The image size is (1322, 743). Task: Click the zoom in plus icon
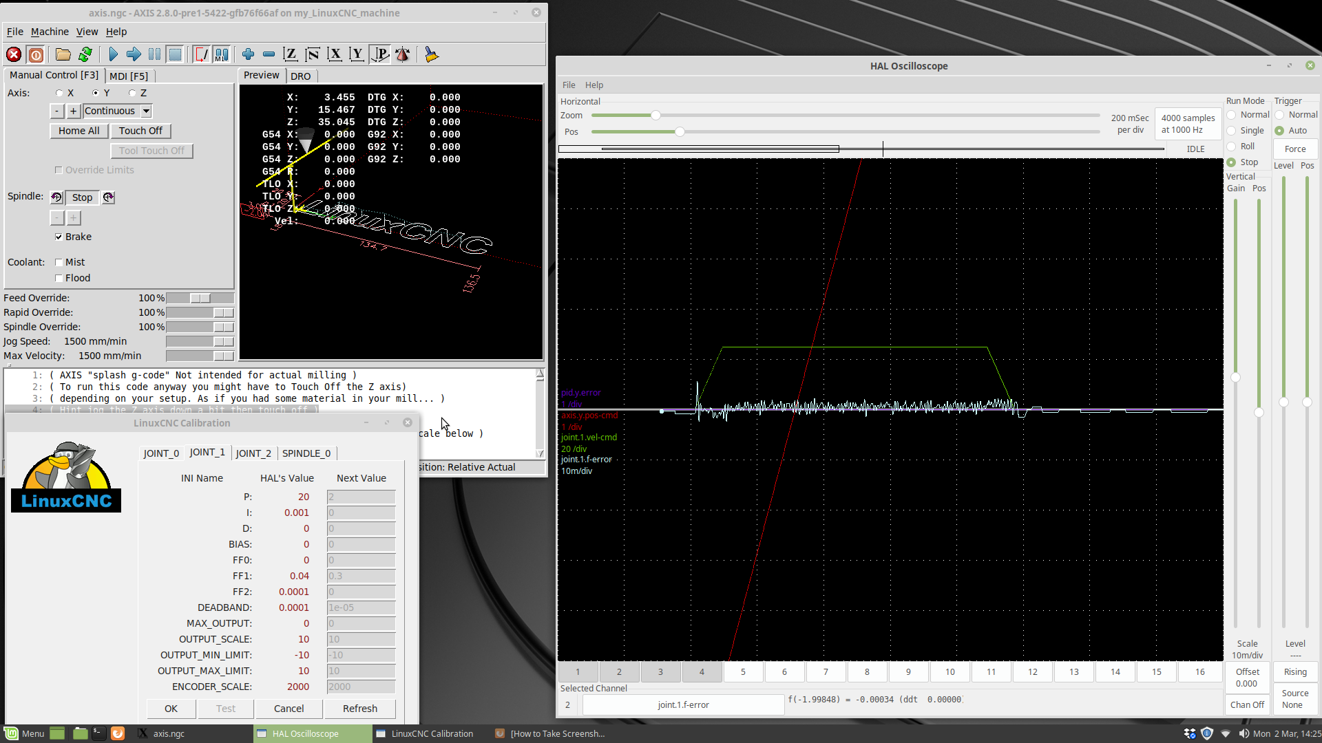tap(248, 54)
